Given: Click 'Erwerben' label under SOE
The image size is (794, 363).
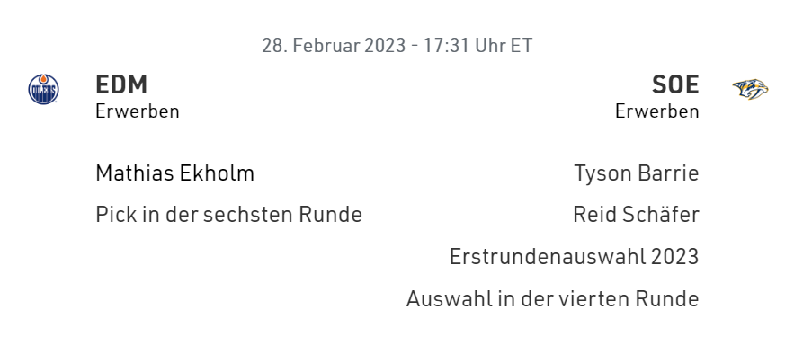Looking at the screenshot, I should (x=656, y=111).
